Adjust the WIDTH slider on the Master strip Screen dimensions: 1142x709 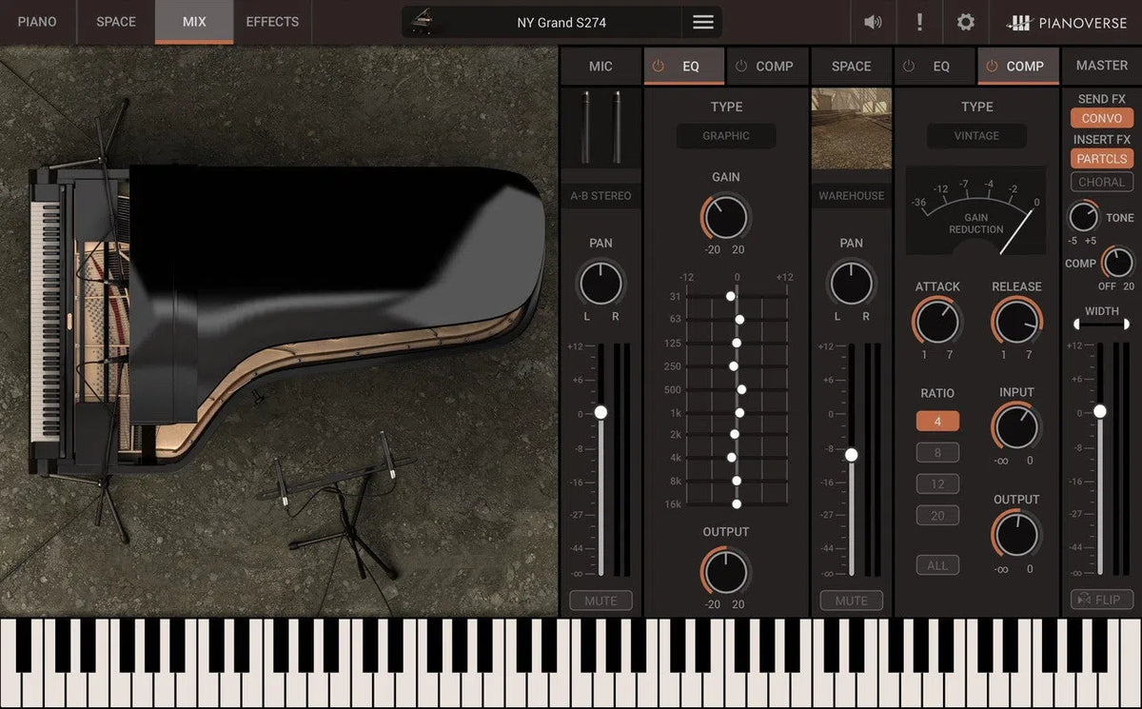(1101, 324)
